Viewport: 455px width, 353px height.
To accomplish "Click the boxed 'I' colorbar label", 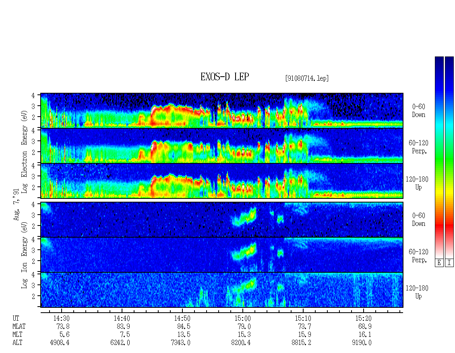I will 449,263.
